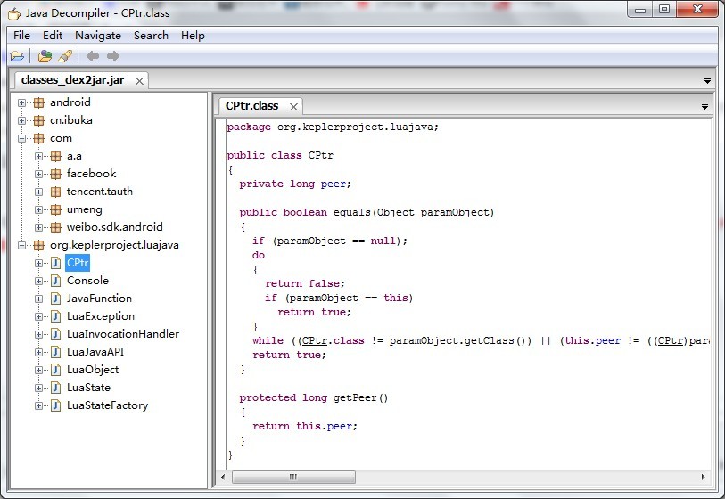
Task: Click the Backward arrow in toolbar
Action: click(92, 57)
